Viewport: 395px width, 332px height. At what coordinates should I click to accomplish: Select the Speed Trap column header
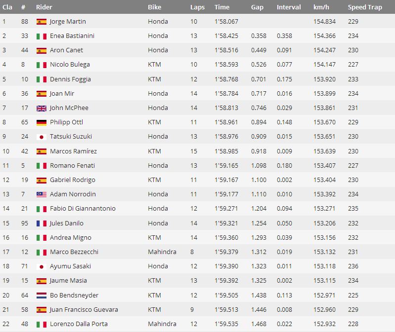coord(365,7)
